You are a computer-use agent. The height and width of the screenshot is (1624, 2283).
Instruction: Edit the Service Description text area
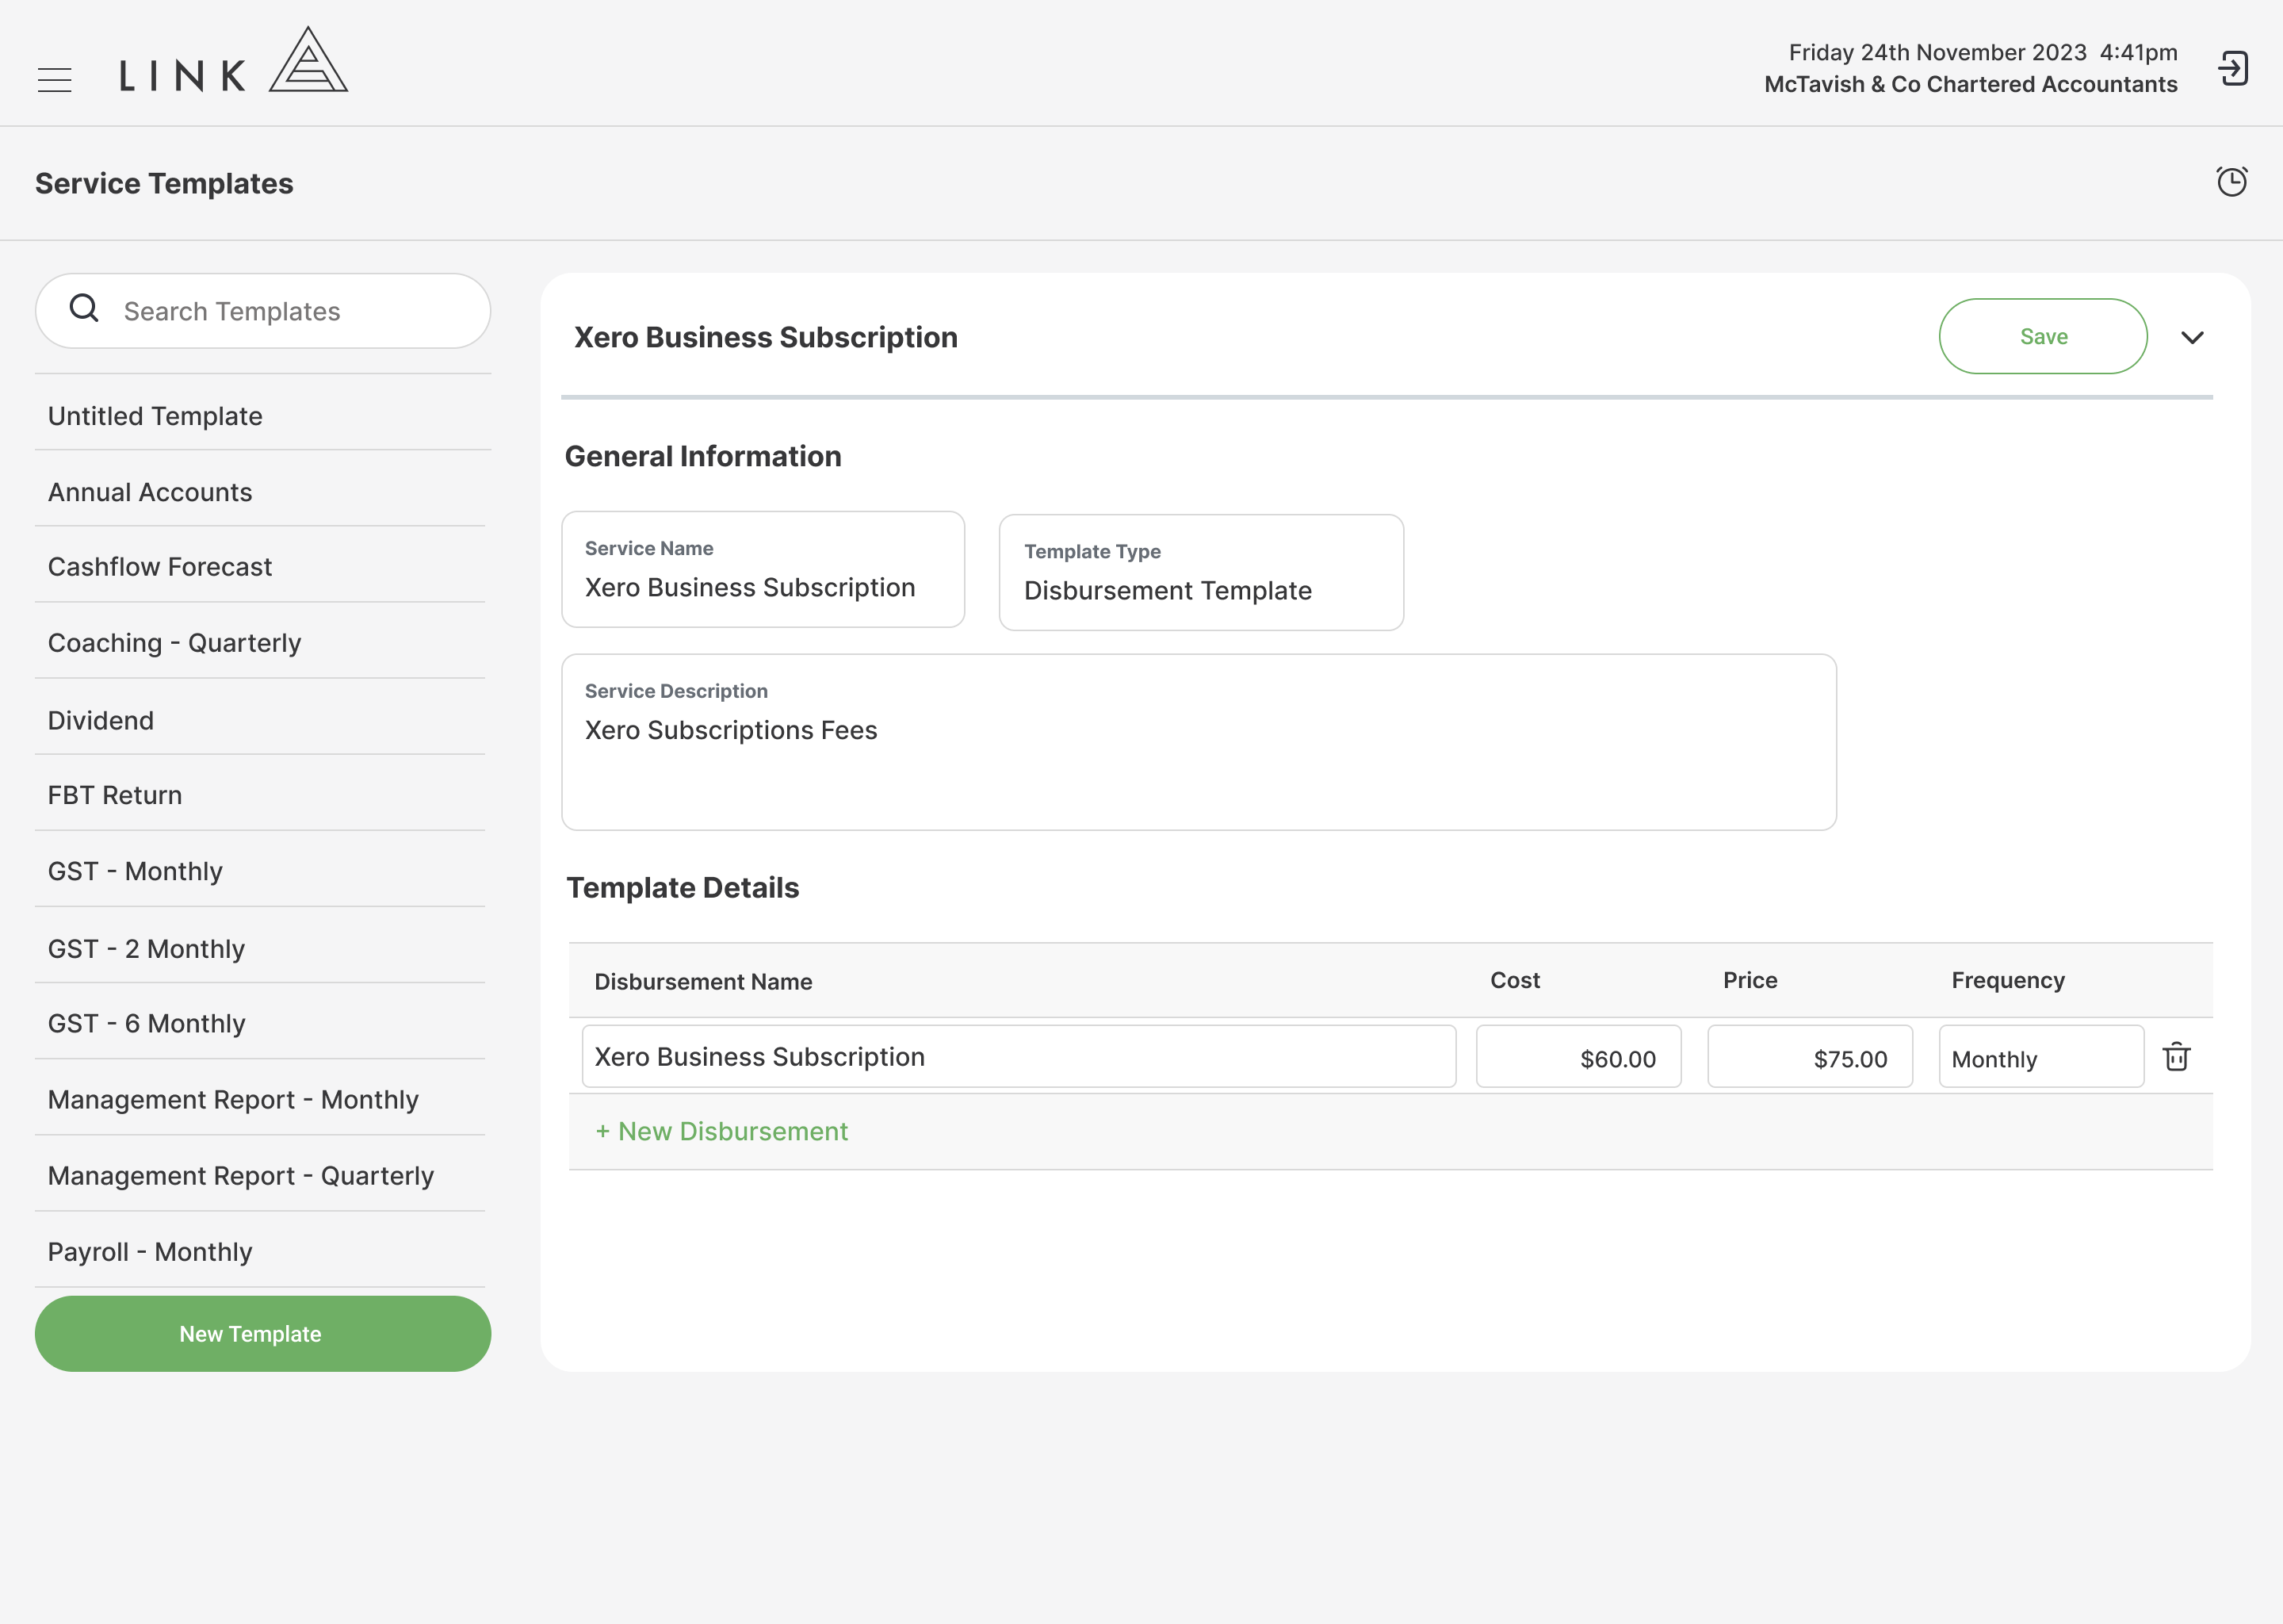(x=1199, y=742)
